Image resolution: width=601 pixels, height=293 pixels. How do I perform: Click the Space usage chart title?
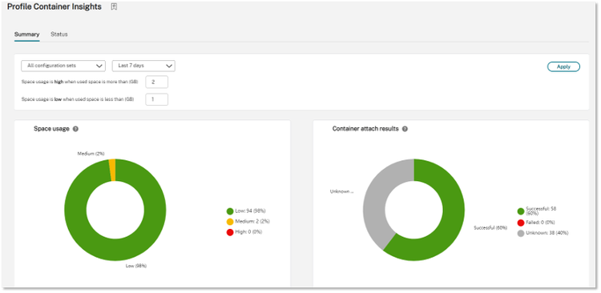click(51, 129)
